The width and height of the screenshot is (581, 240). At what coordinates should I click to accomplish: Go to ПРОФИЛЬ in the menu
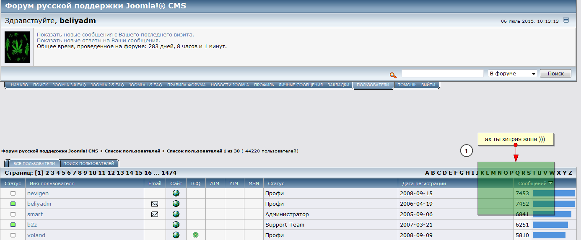[264, 85]
